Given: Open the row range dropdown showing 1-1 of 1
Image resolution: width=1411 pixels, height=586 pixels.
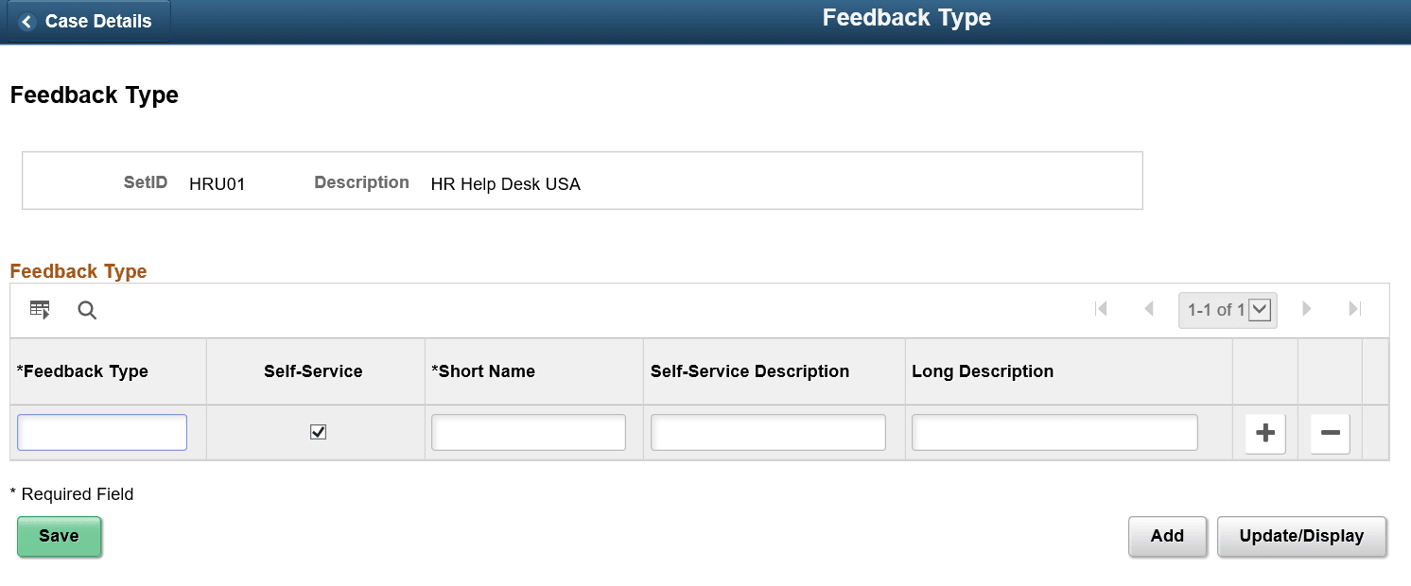Looking at the screenshot, I should 1262,309.
